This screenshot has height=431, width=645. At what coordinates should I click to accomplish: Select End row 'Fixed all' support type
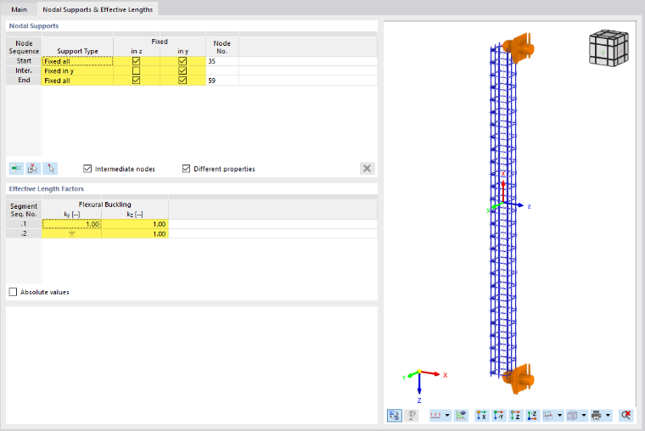point(77,81)
